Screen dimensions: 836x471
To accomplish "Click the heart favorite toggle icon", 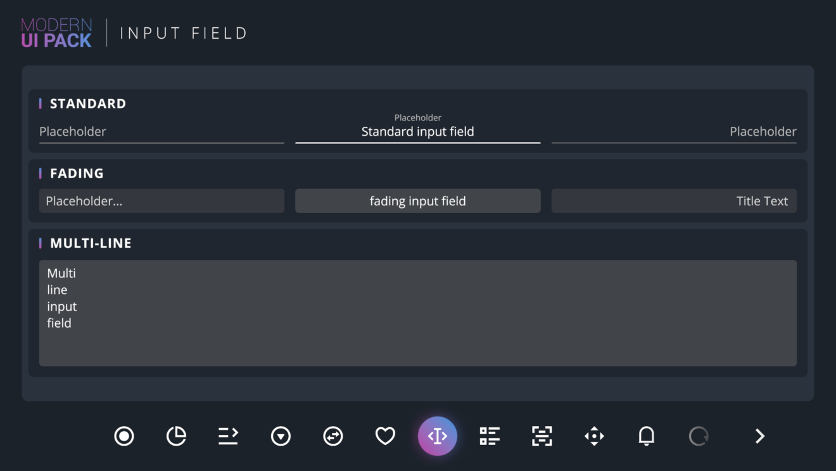I will tap(385, 436).
